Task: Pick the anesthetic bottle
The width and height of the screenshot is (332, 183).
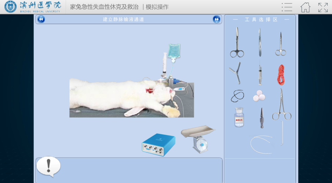Action: click(239, 117)
